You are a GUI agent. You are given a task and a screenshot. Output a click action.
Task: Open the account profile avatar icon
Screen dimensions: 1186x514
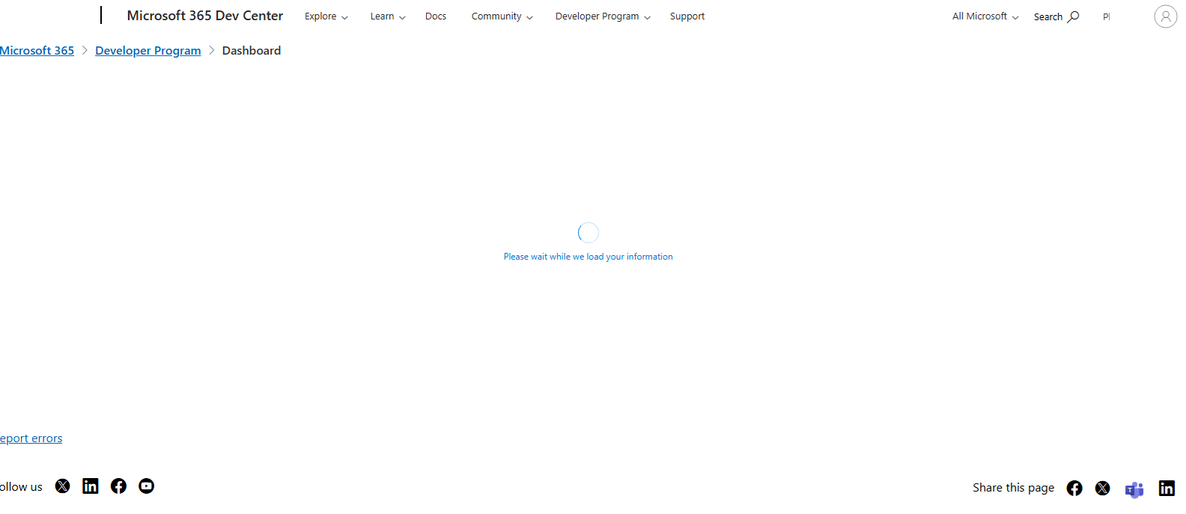pos(1166,16)
